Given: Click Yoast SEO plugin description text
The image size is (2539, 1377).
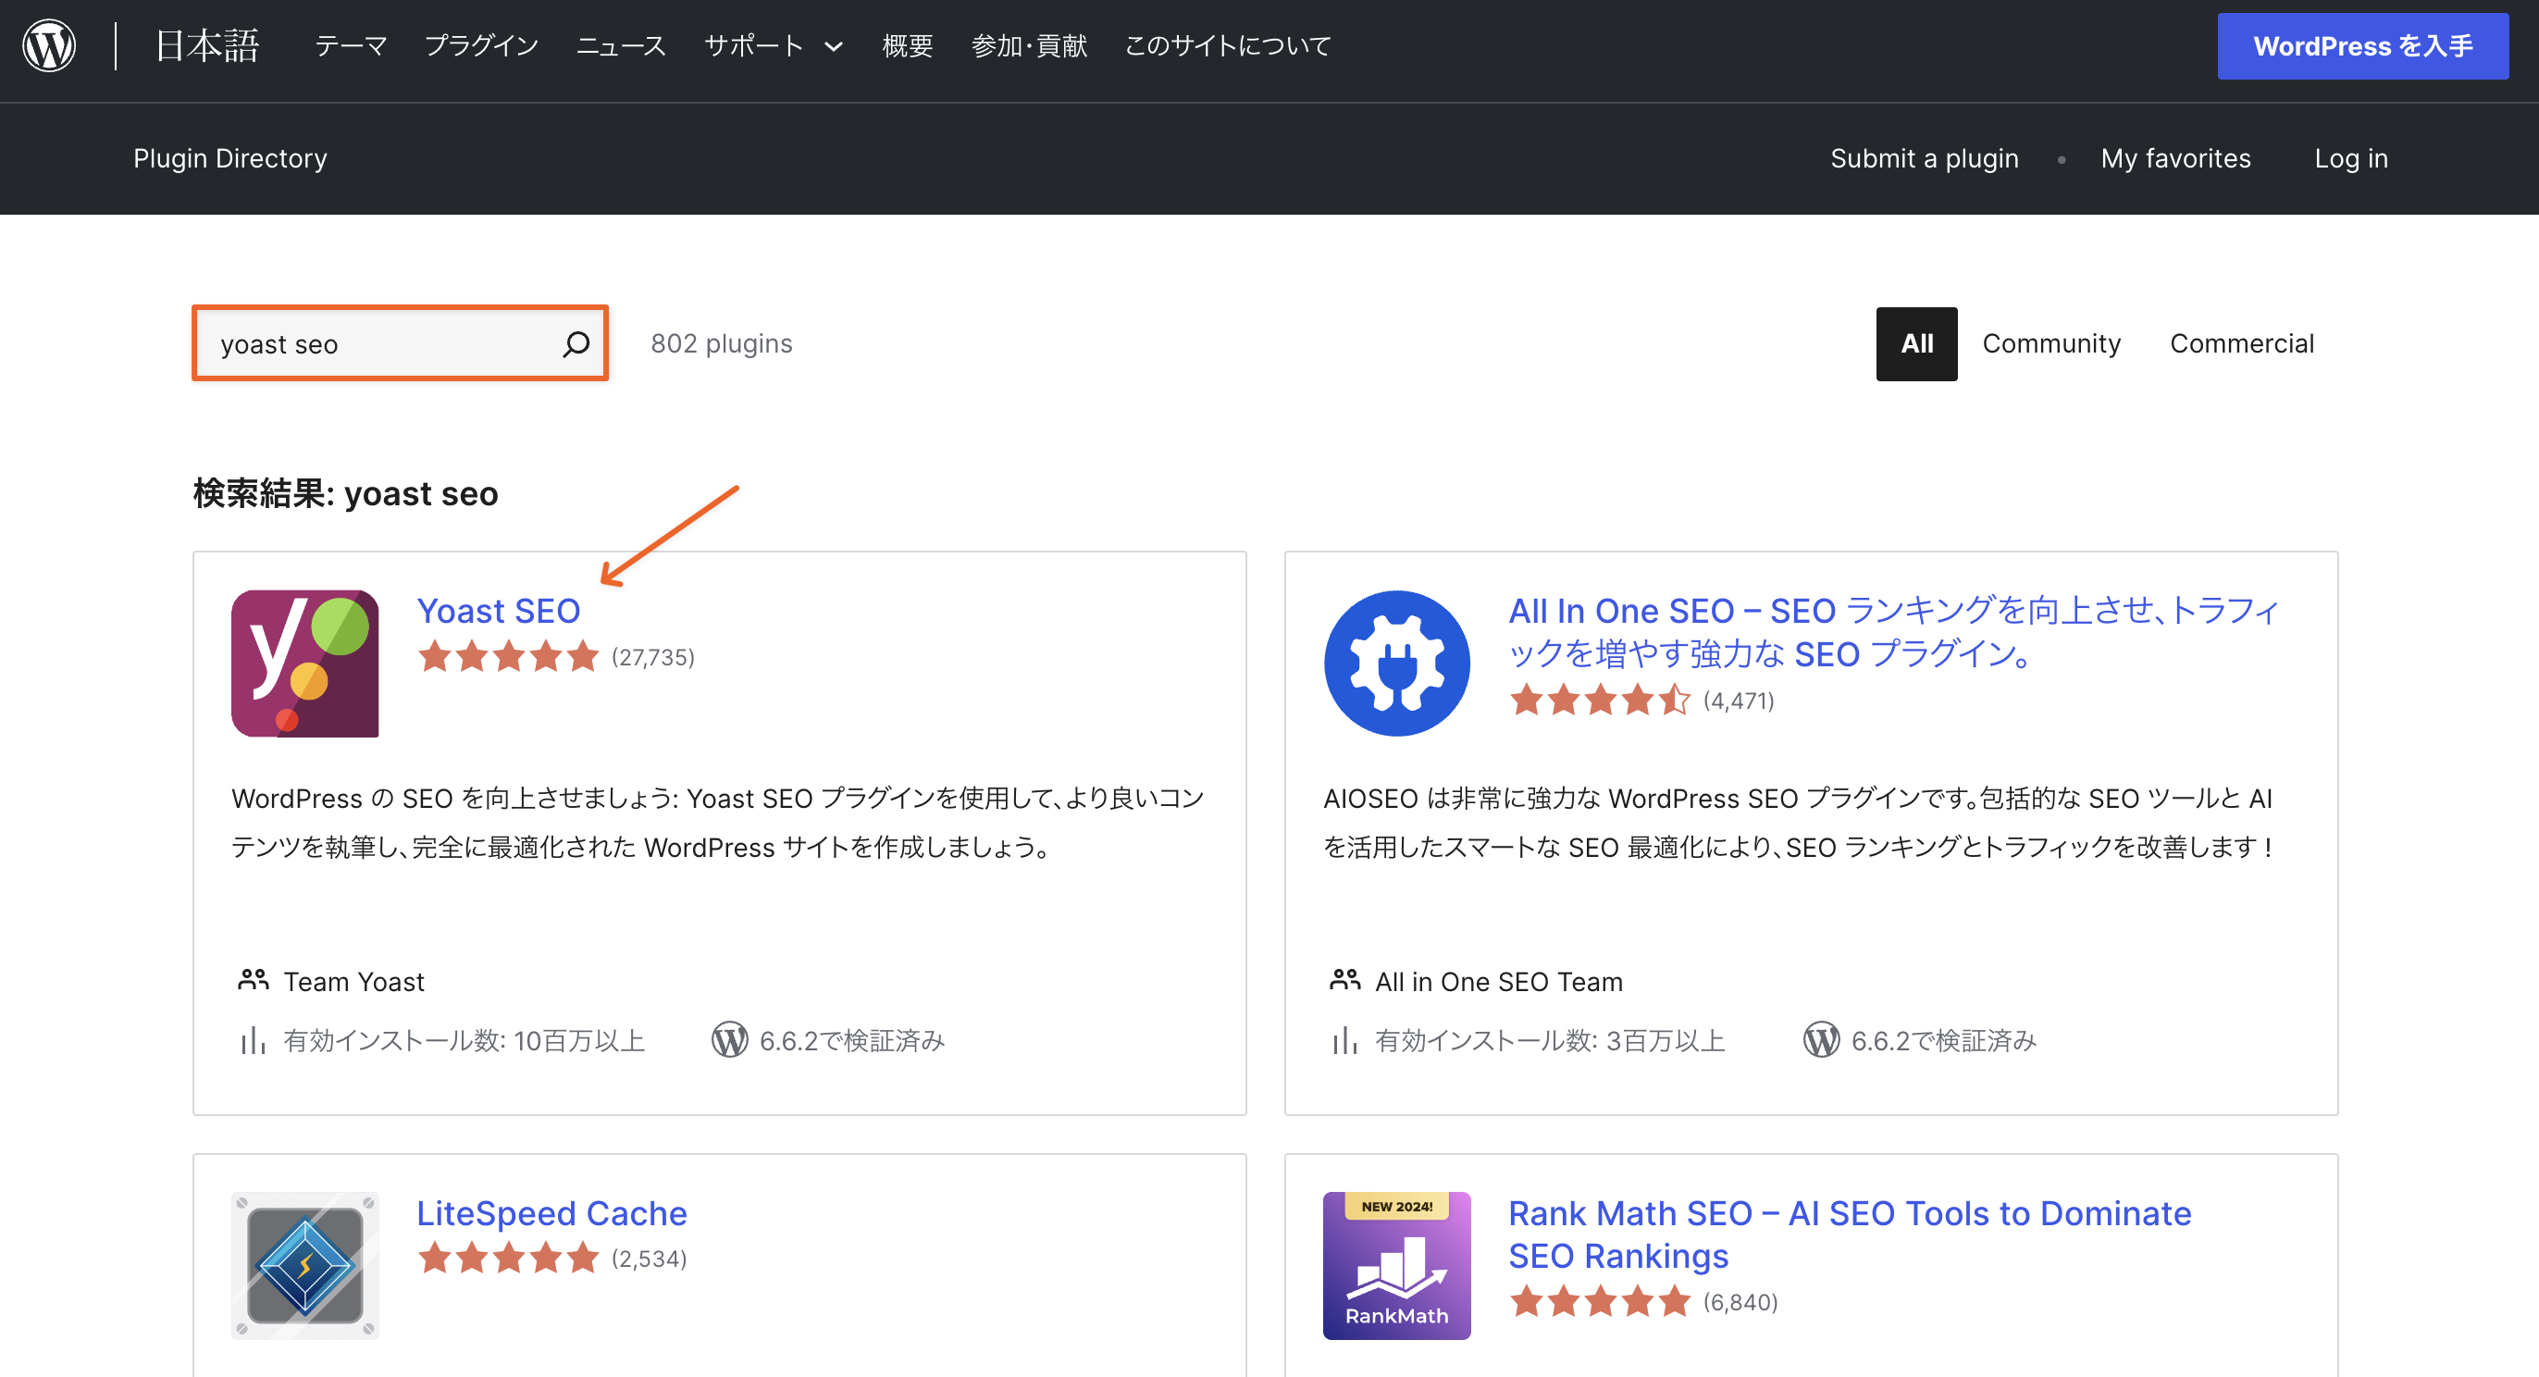Looking at the screenshot, I should (717, 822).
